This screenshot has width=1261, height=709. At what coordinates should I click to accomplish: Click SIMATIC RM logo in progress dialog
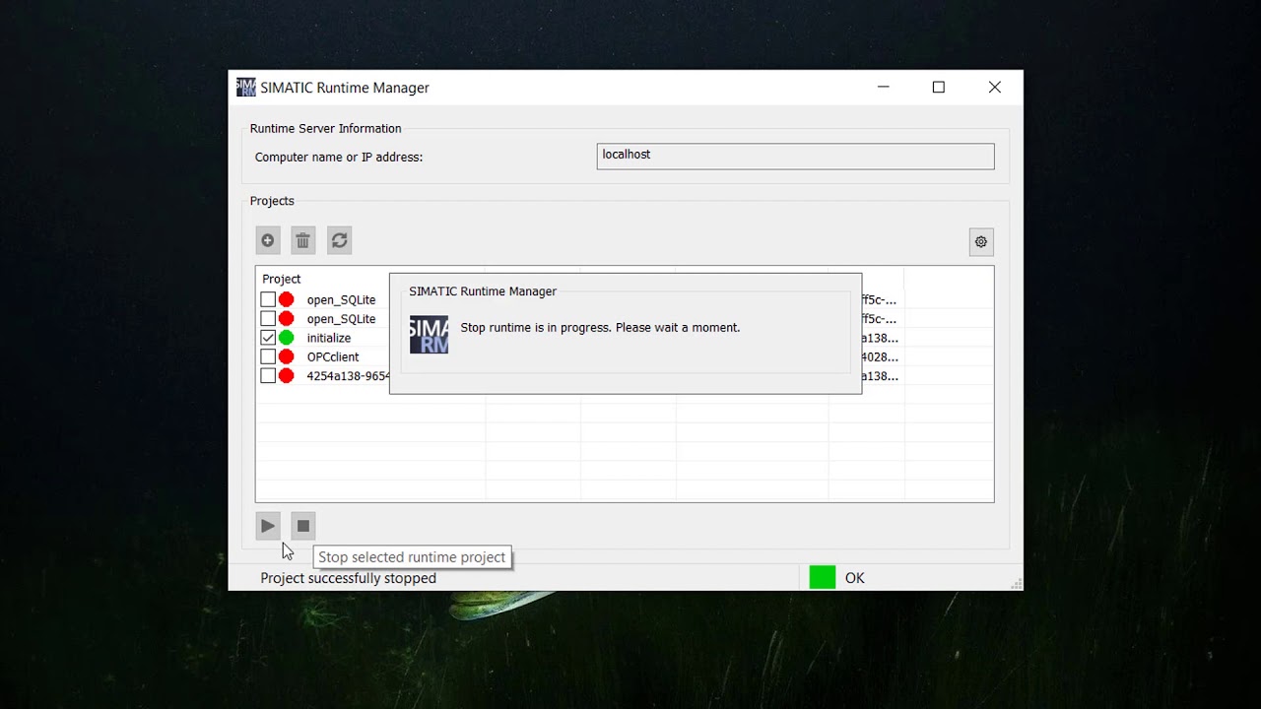click(429, 335)
